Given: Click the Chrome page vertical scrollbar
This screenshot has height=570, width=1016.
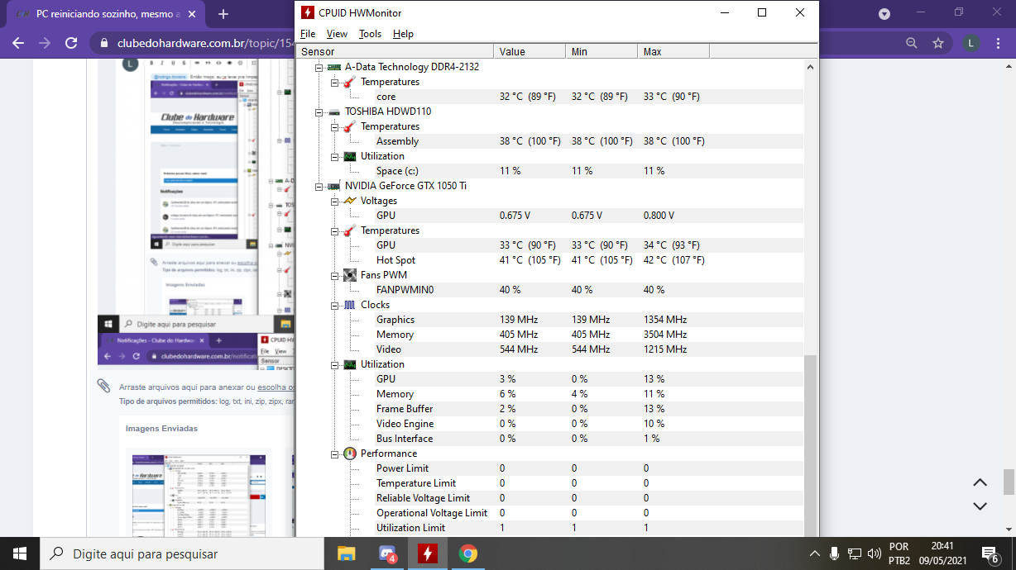Looking at the screenshot, I should click(1009, 481).
